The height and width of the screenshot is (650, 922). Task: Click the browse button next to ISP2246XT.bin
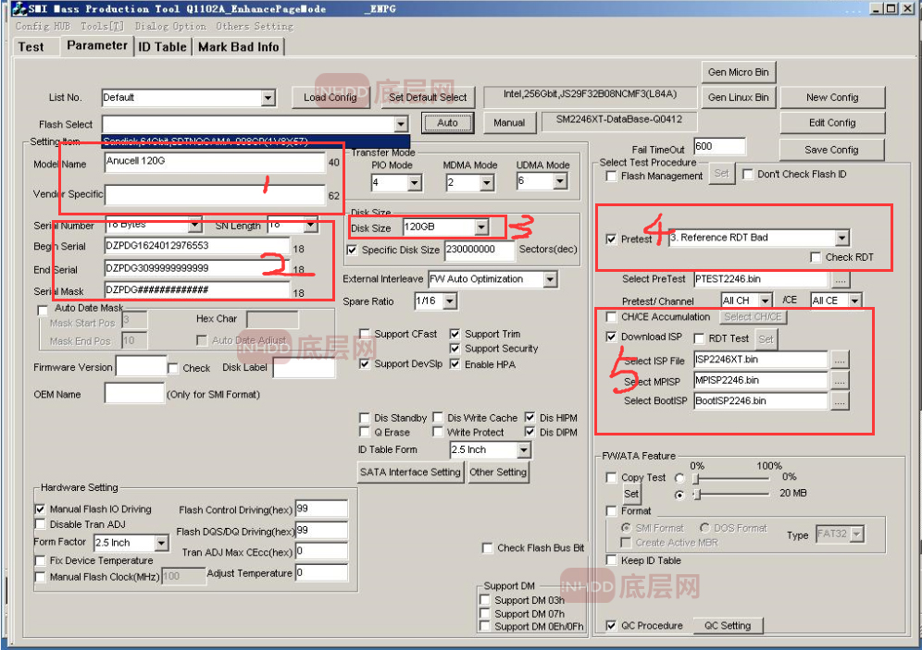(x=840, y=361)
